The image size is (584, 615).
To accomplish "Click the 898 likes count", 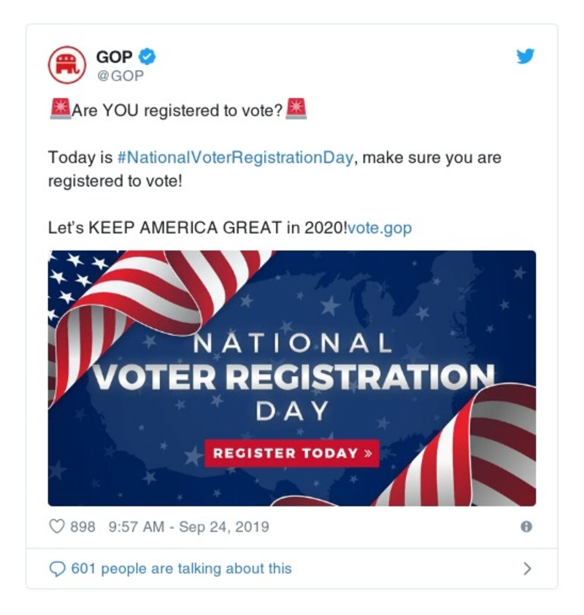I will [x=82, y=526].
